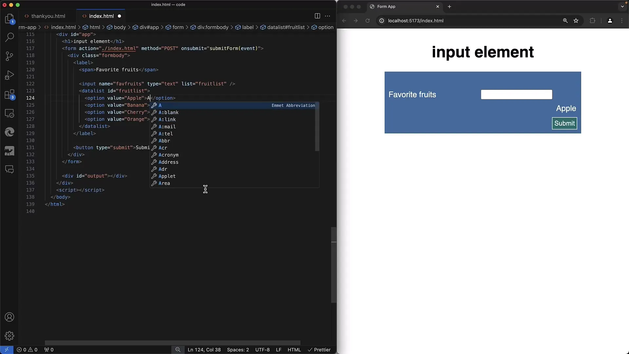
Task: Open the chat panel icon in activity bar
Action: tap(10, 169)
